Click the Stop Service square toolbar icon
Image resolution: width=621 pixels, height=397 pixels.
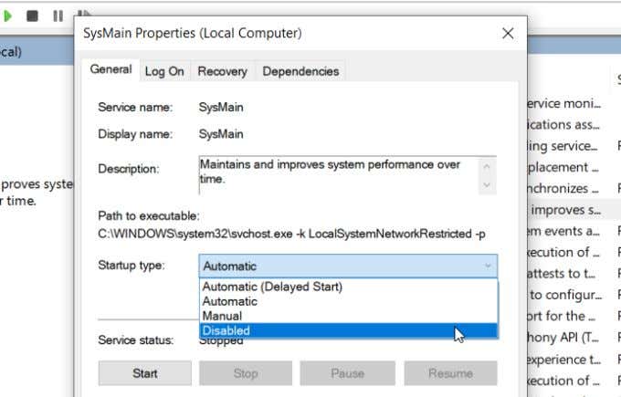(x=33, y=16)
